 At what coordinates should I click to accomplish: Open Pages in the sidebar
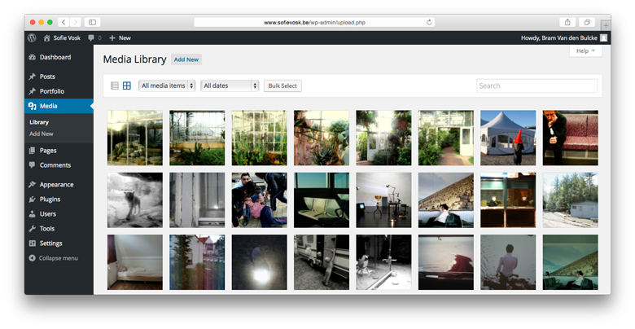pos(59,151)
